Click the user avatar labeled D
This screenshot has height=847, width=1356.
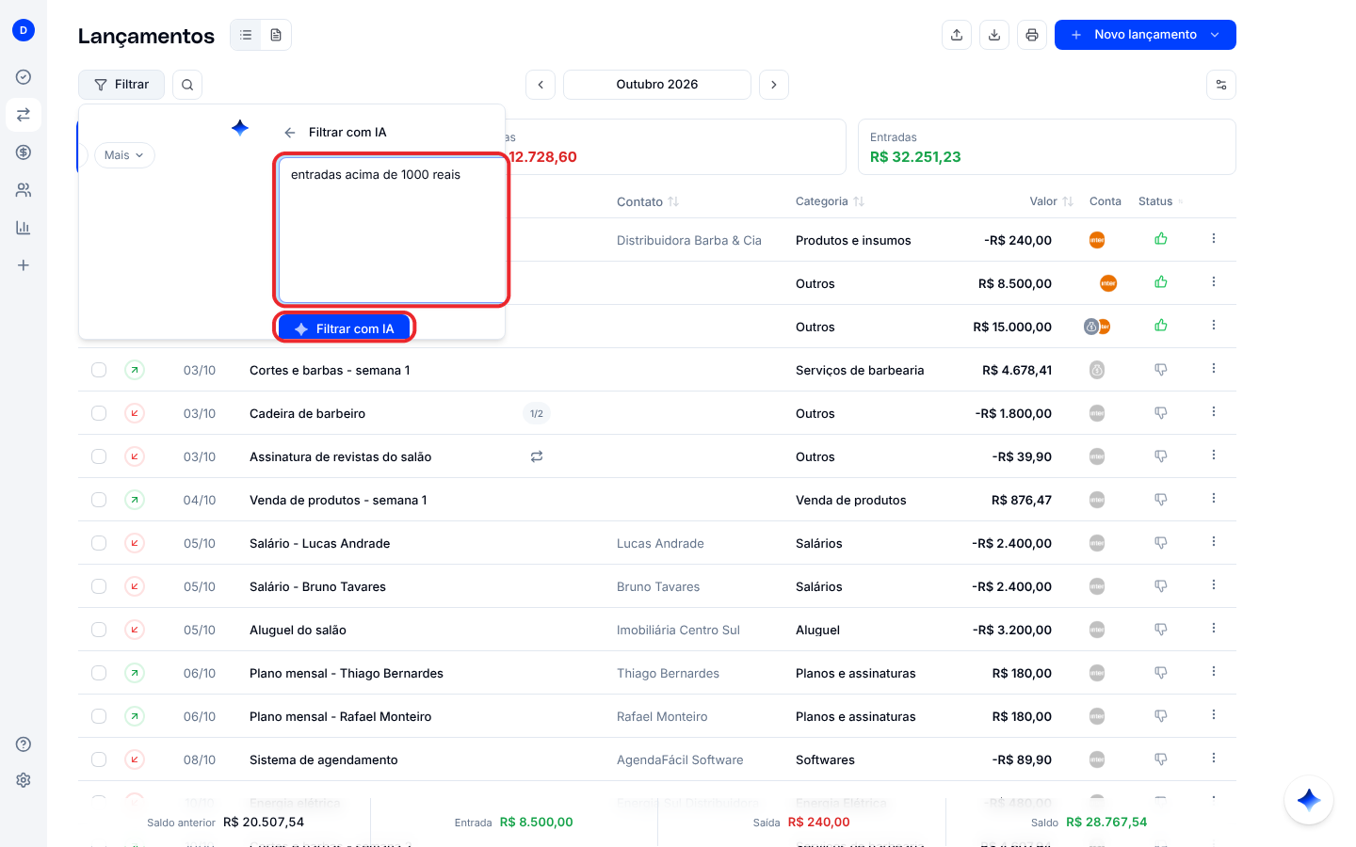click(x=24, y=30)
